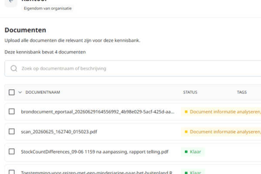Viewport: 261px width, 174px height.
Task: Open StockCountDifferences_09-06 1159 rapport telling.pdf
Action: pos(94,152)
